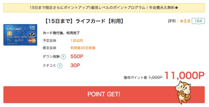The image size is (209, 107).
Task: Click the crossed-out 1,000P old points value
Action: [156, 77]
